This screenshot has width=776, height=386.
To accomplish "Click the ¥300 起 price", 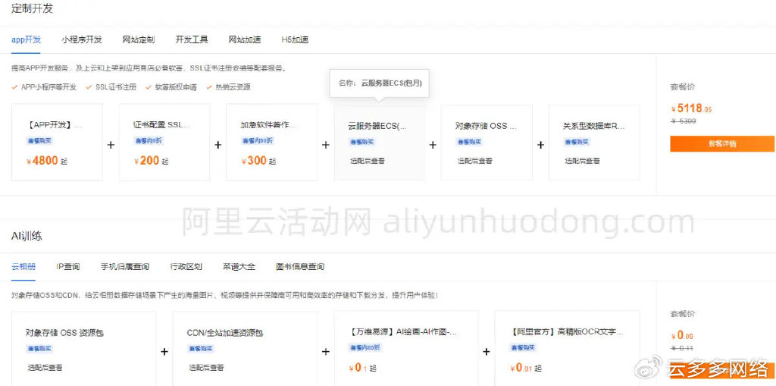I will tap(258, 161).
